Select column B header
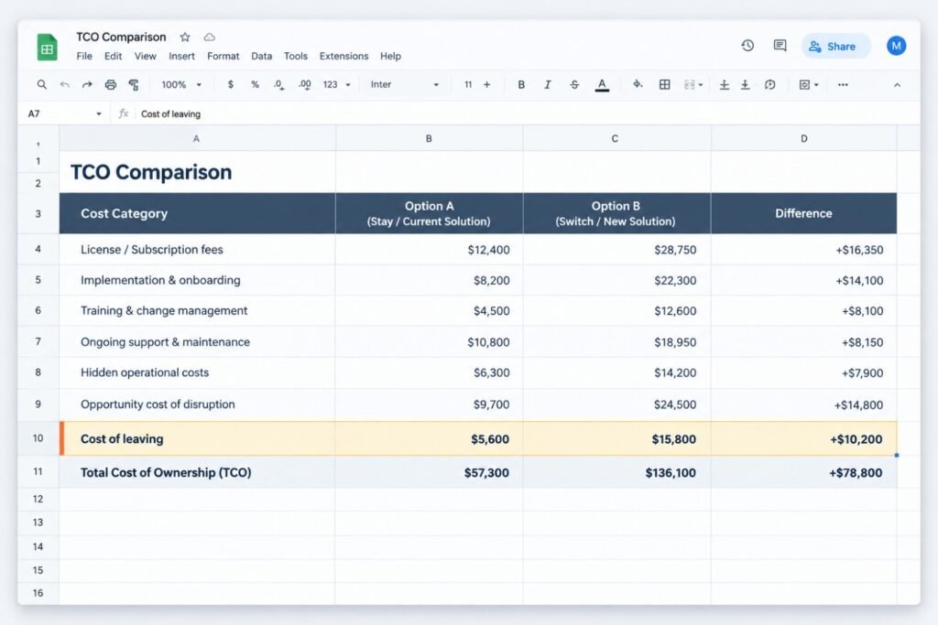Image resolution: width=938 pixels, height=625 pixels. [x=429, y=138]
